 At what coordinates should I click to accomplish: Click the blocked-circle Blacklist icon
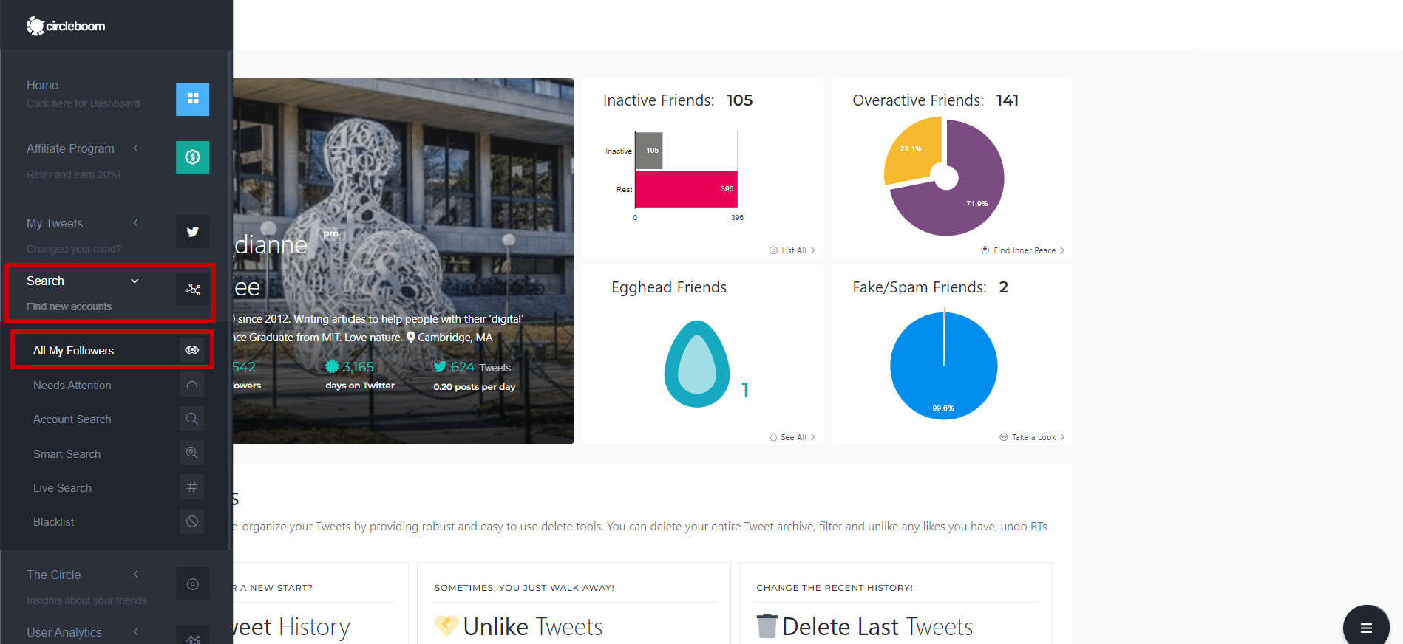[x=191, y=521]
